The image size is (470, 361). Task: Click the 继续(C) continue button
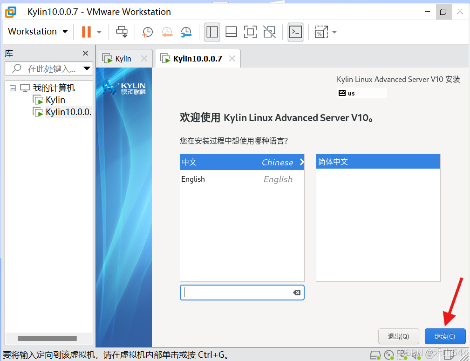445,336
